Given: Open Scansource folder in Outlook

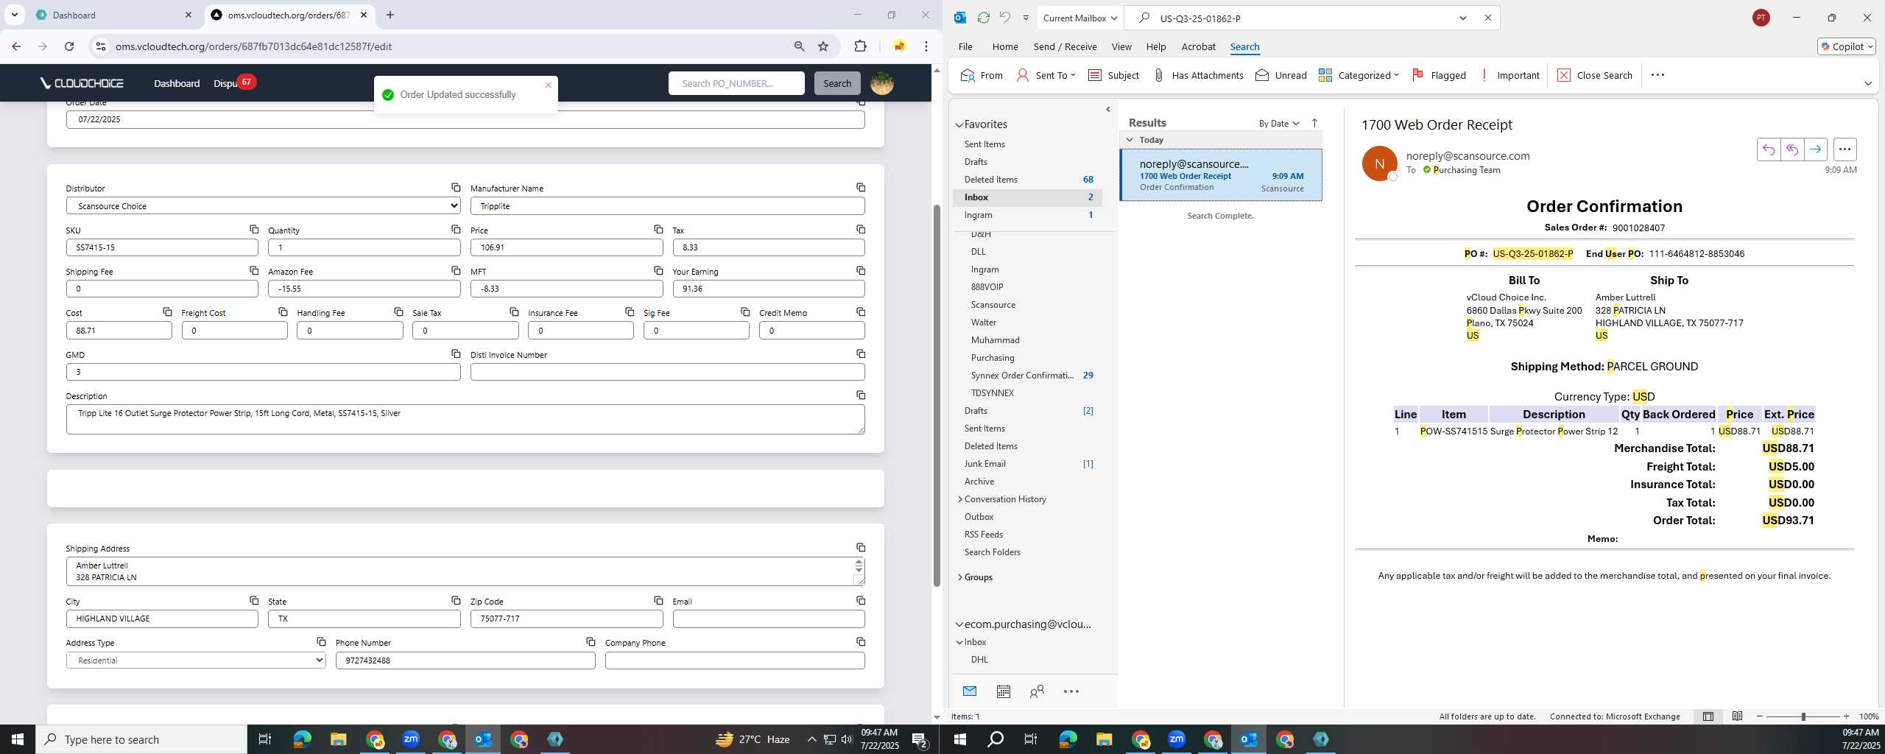Looking at the screenshot, I should click(993, 305).
